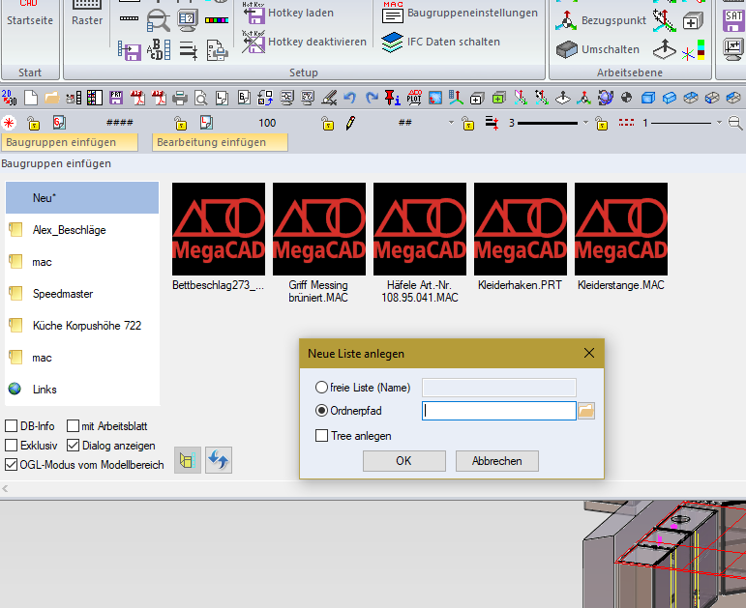Open the line type 1 dropdown
The height and width of the screenshot is (608, 746).
719,123
